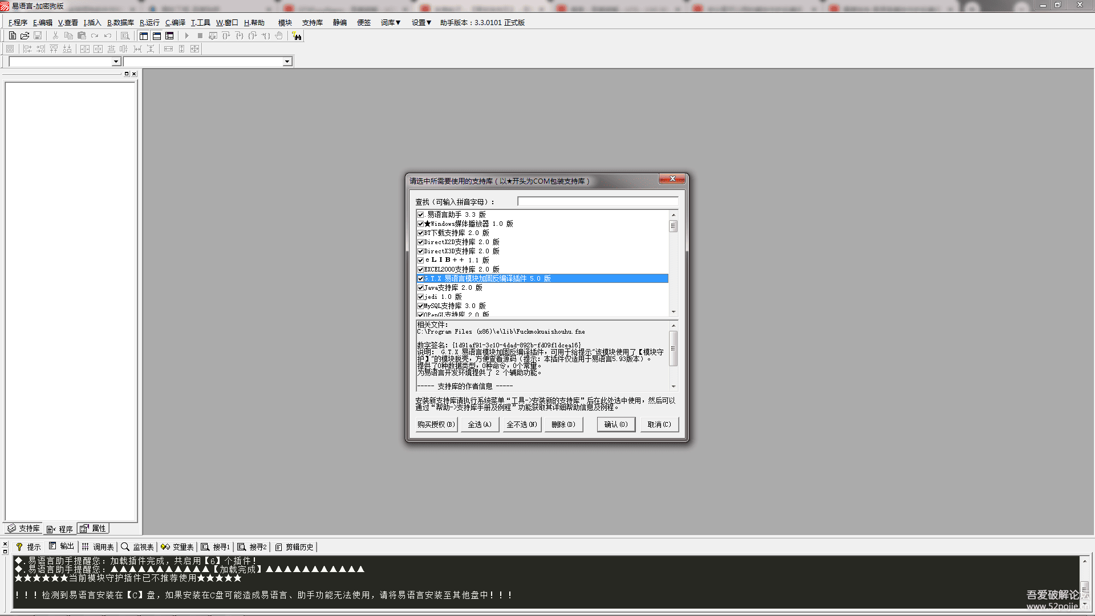The image size is (1095, 616).
Task: Click the New file toolbar icon
Action: tap(12, 35)
